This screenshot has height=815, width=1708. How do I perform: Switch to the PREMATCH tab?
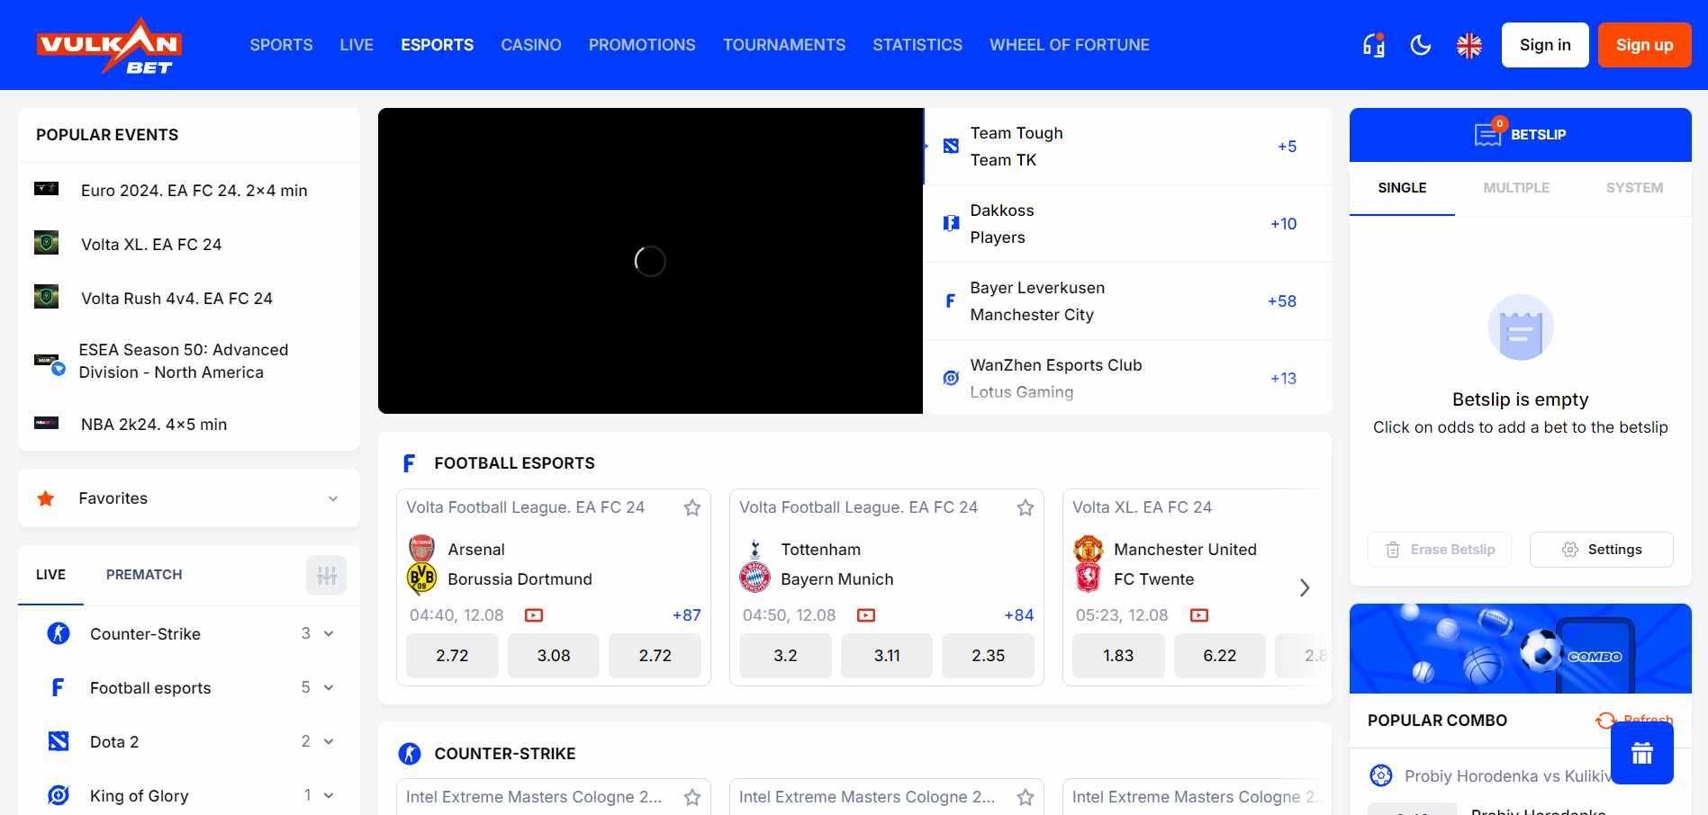[x=144, y=574]
